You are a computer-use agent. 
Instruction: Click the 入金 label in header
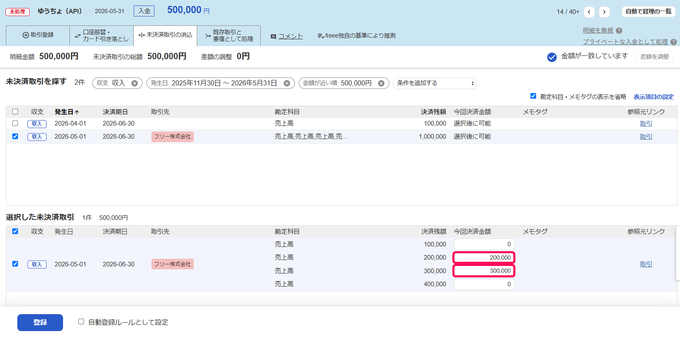(x=144, y=11)
